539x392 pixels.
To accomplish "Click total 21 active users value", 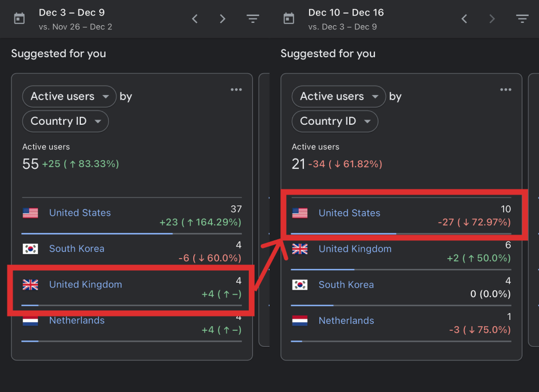I will click(x=298, y=164).
